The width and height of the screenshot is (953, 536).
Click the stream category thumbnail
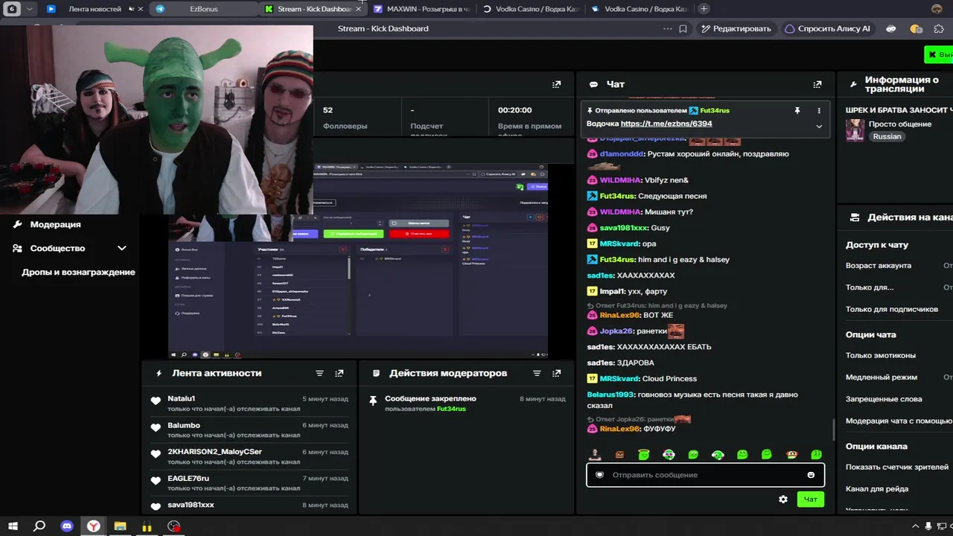click(855, 130)
